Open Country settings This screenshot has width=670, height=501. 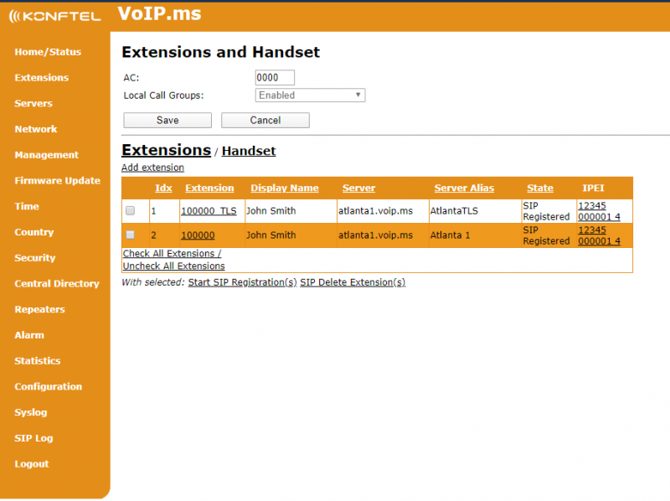(34, 232)
